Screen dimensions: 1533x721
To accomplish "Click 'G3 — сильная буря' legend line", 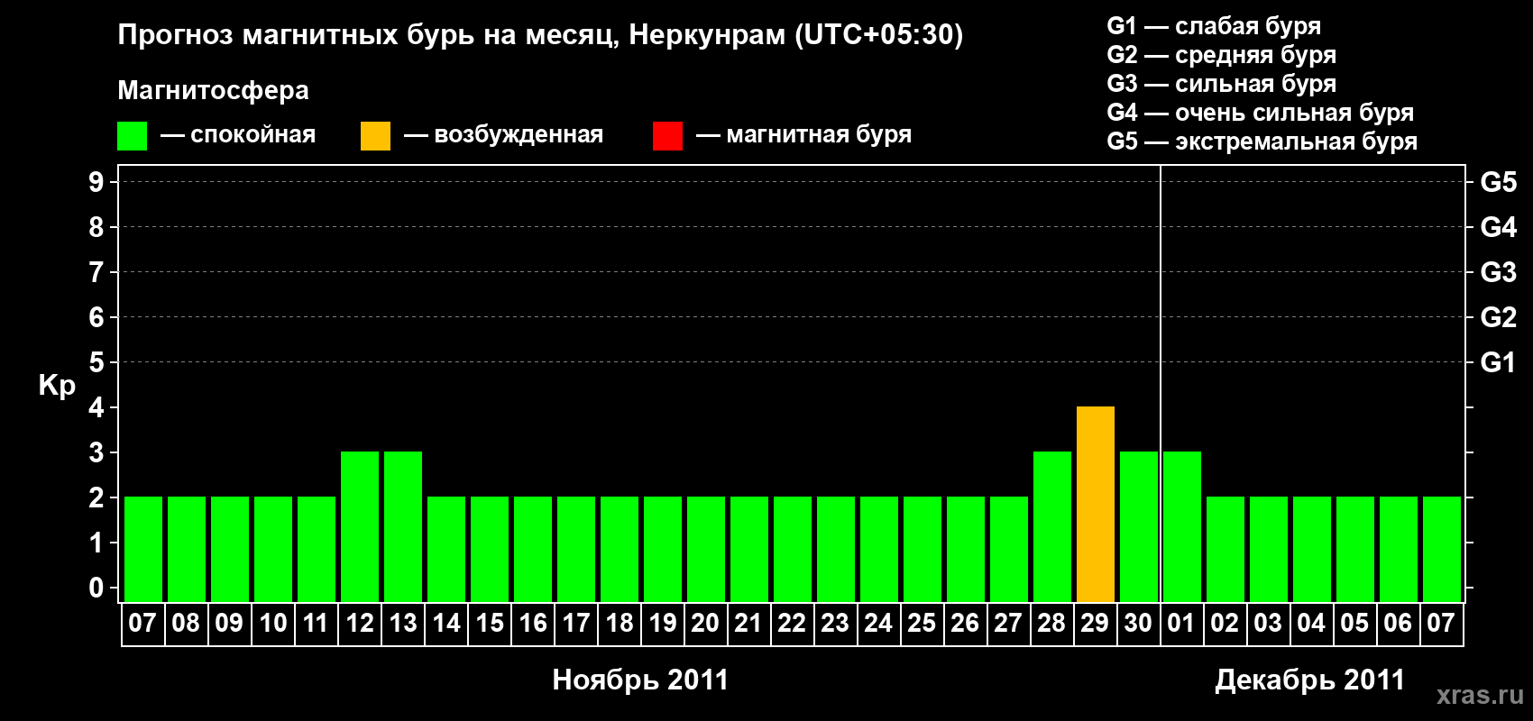I will click(1221, 84).
